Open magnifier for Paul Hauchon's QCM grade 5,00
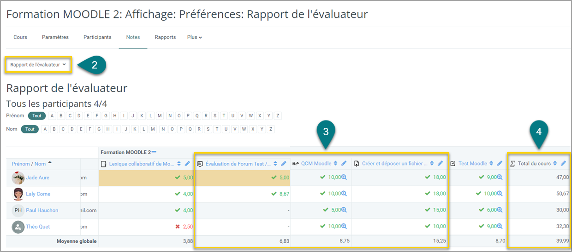Viewport: 572px width, 252px height. [344, 210]
